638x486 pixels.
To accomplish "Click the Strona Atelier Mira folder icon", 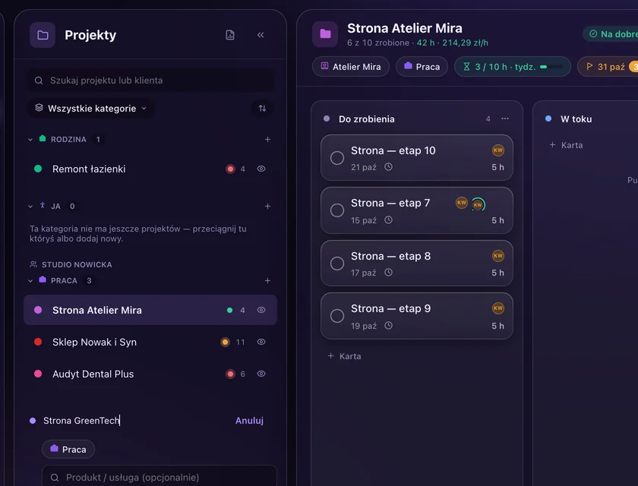I will [x=325, y=34].
